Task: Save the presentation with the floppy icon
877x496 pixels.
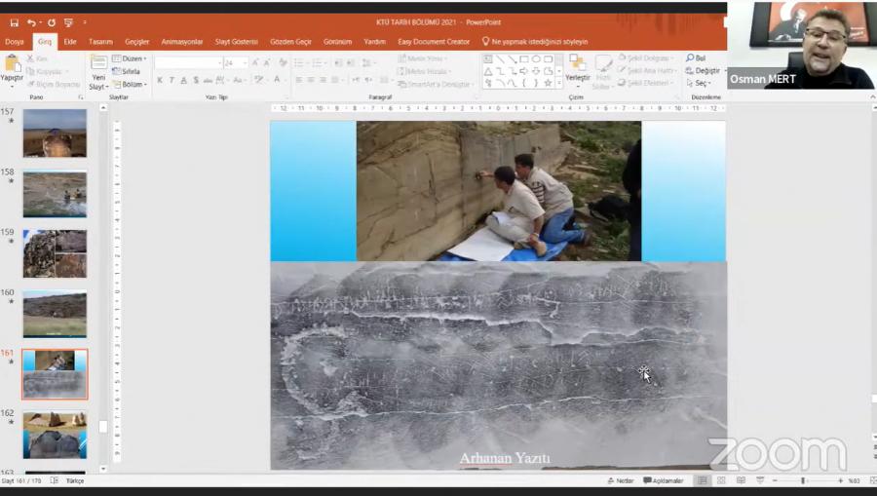Action: [15, 23]
